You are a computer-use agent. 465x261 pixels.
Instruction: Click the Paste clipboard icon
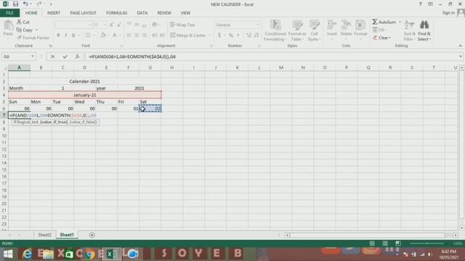pyautogui.click(x=8, y=26)
